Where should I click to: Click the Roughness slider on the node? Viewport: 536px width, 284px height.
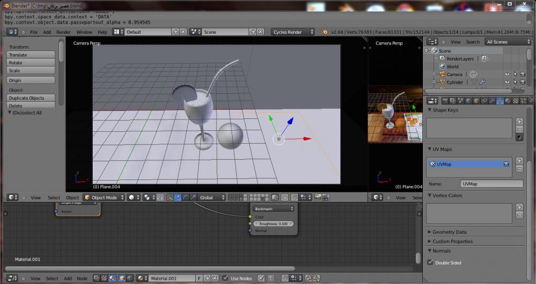(x=273, y=223)
